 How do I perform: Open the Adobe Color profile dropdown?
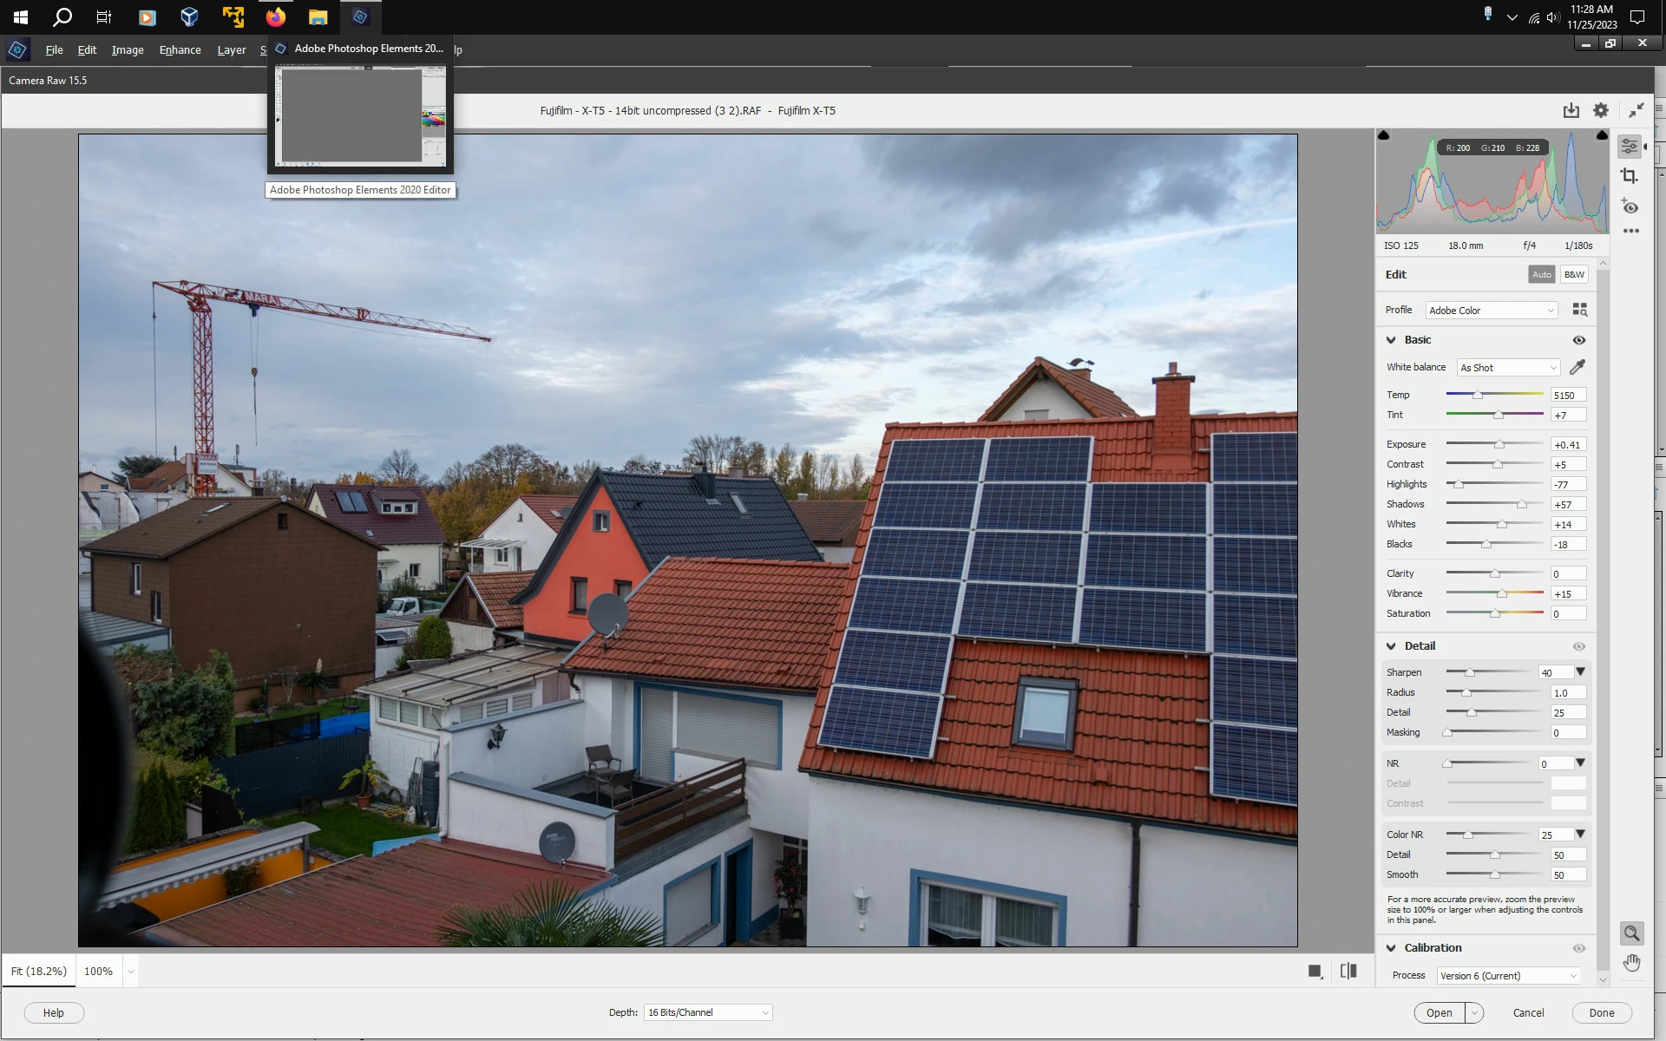pyautogui.click(x=1492, y=311)
